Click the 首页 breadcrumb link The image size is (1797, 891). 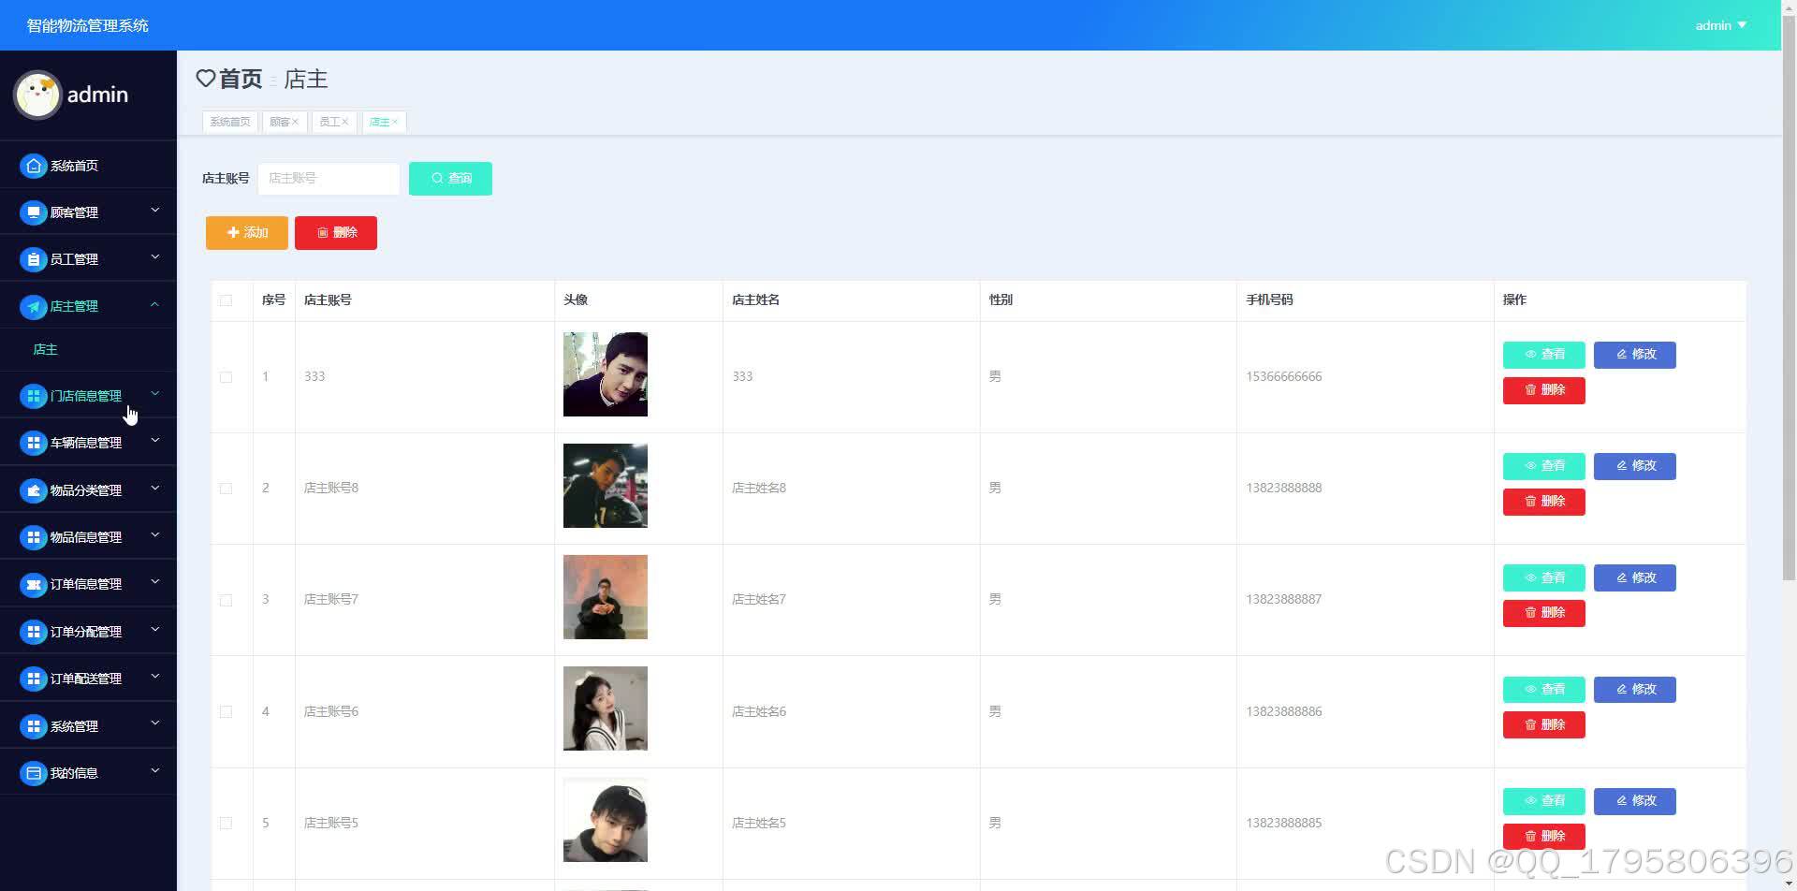pyautogui.click(x=241, y=79)
